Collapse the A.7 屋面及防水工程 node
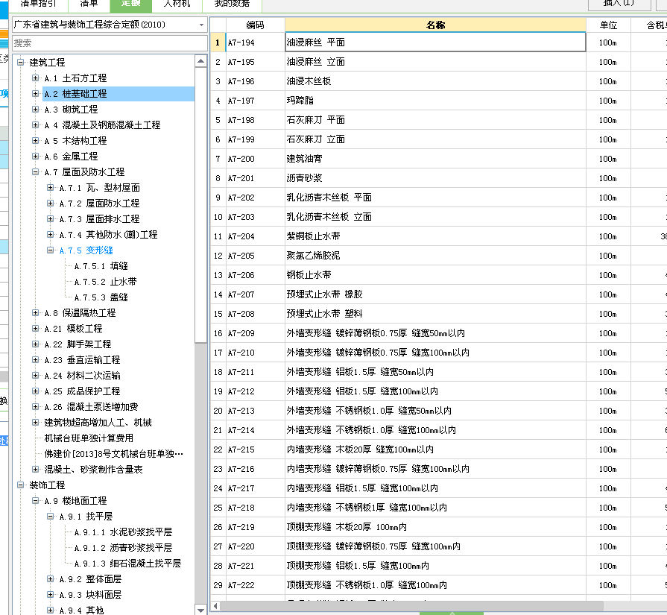Image resolution: width=667 pixels, height=615 pixels. [35, 172]
